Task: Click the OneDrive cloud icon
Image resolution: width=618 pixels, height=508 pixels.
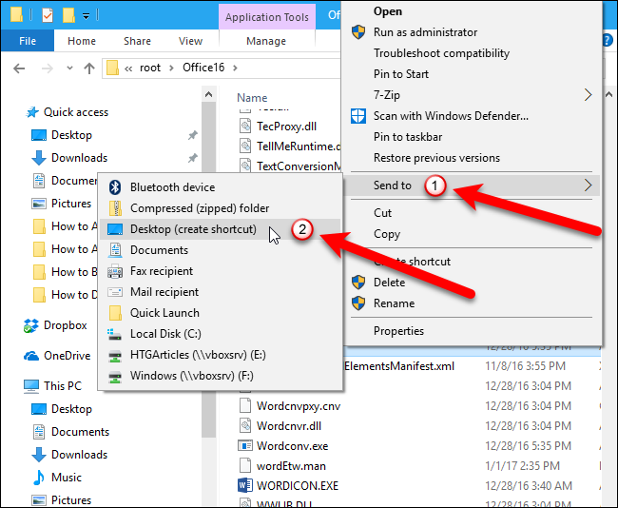Action: pyautogui.click(x=31, y=356)
